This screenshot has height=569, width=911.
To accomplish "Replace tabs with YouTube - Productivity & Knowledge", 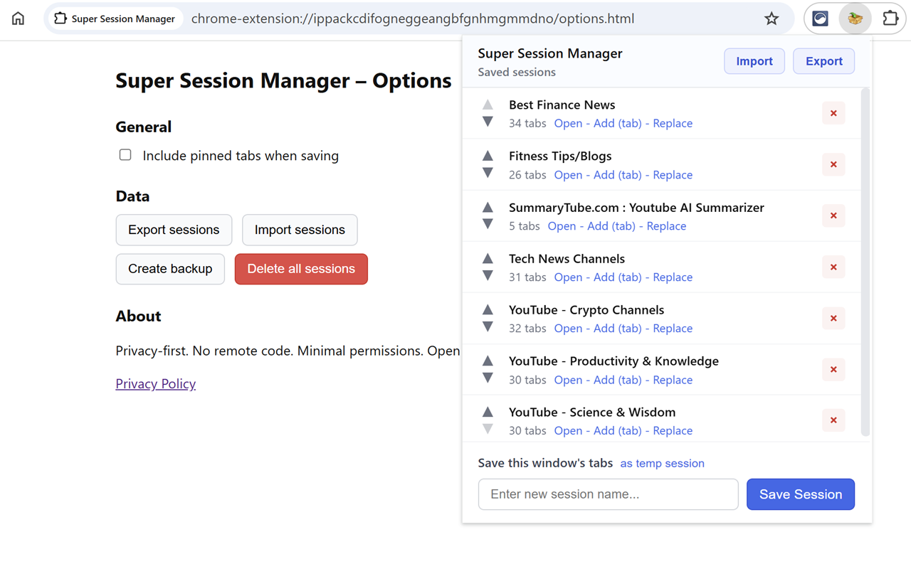I will click(x=673, y=380).
